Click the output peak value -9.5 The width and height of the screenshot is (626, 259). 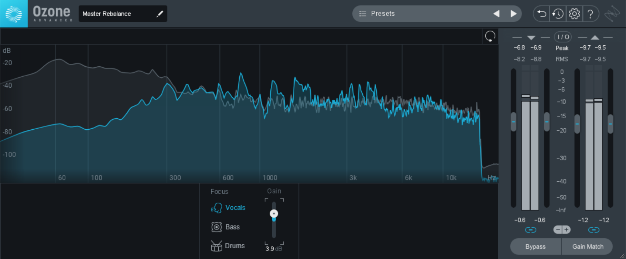(x=600, y=48)
